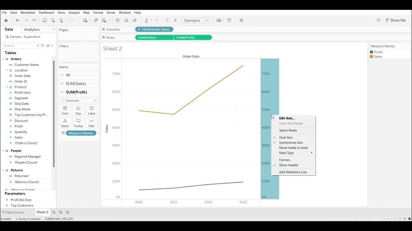Image resolution: width=412 pixels, height=231 pixels.
Task: Click the Save workbook icon
Action: tap(45, 21)
